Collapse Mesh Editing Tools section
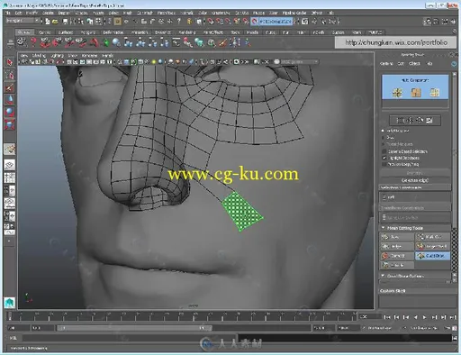 coord(383,228)
